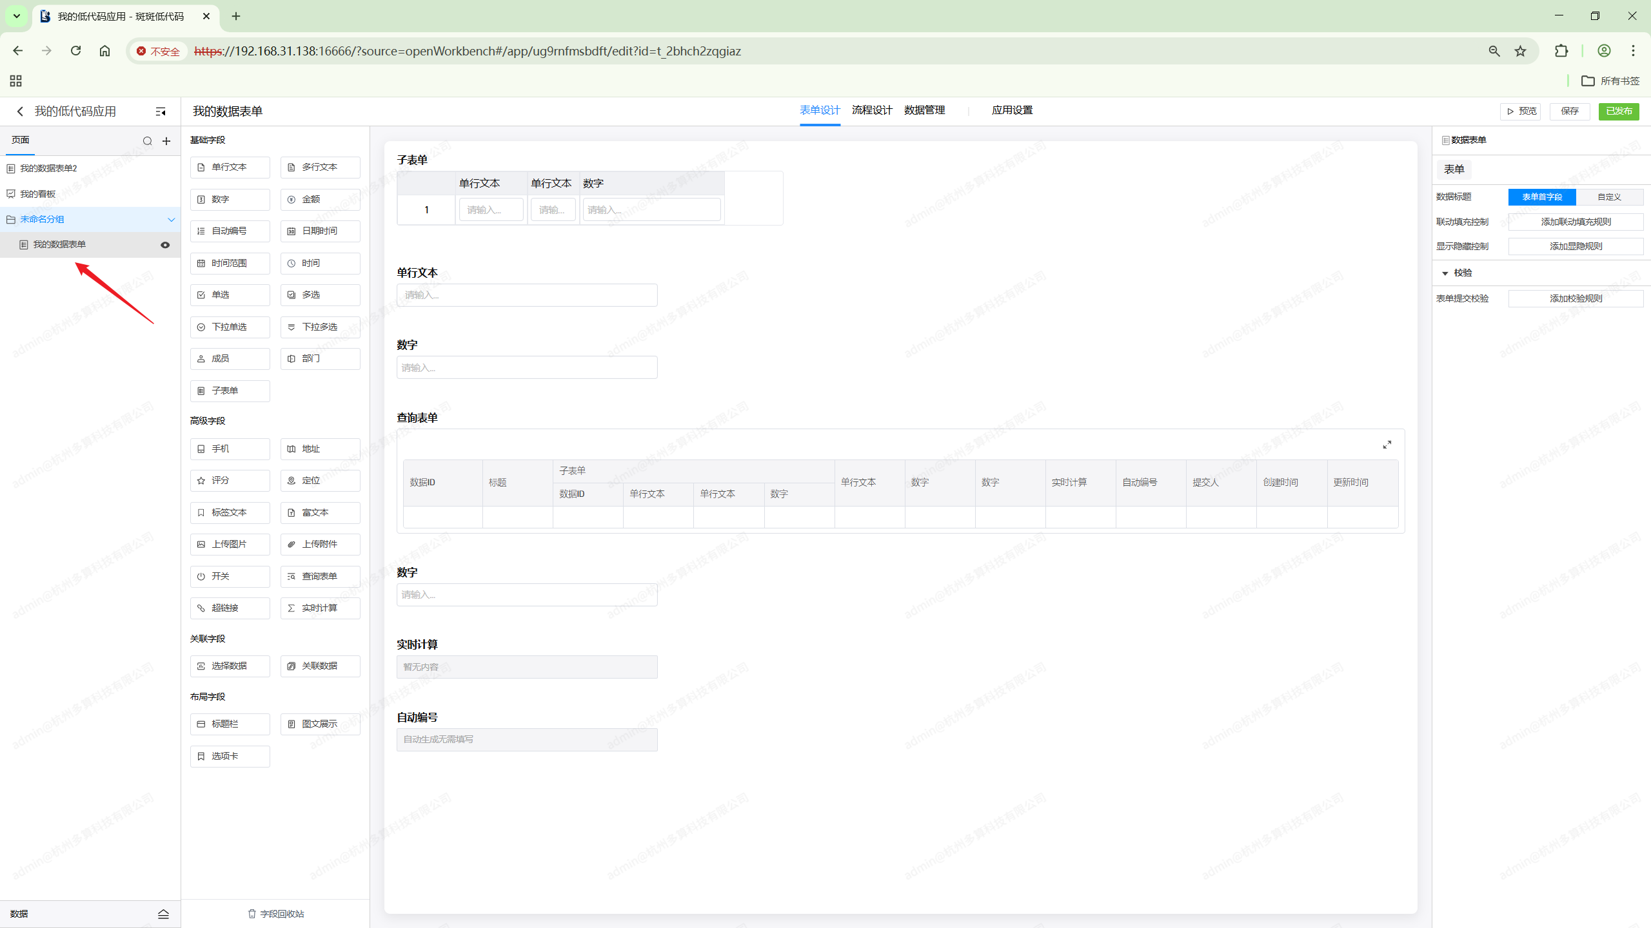Viewport: 1651px width, 928px height.
Task: Add the Switch (开关) field
Action: point(230,577)
